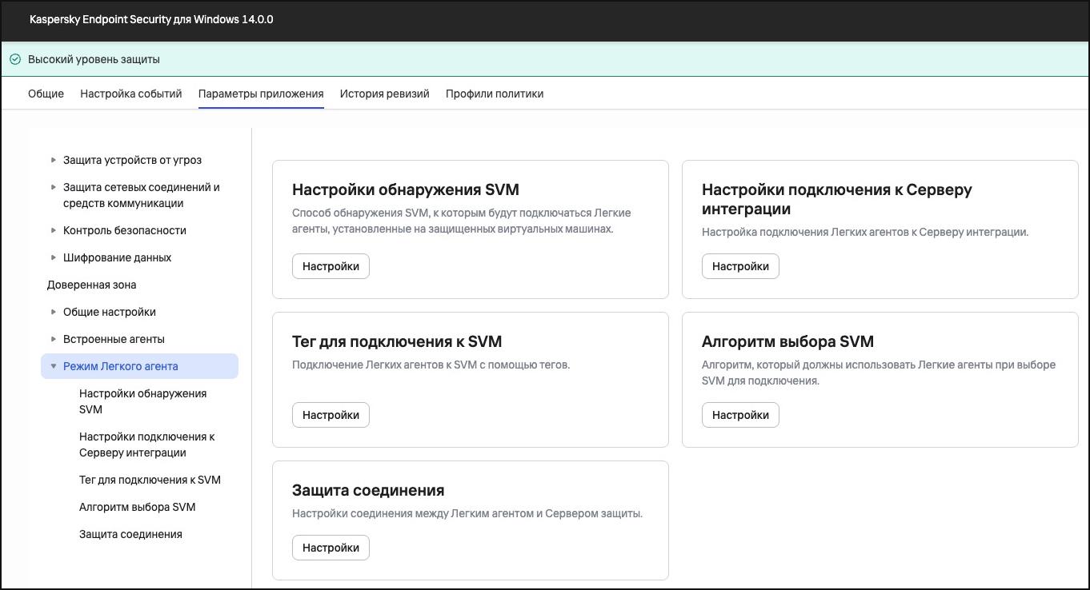Select Шифрование данных tree item
The image size is (1090, 590).
point(117,257)
